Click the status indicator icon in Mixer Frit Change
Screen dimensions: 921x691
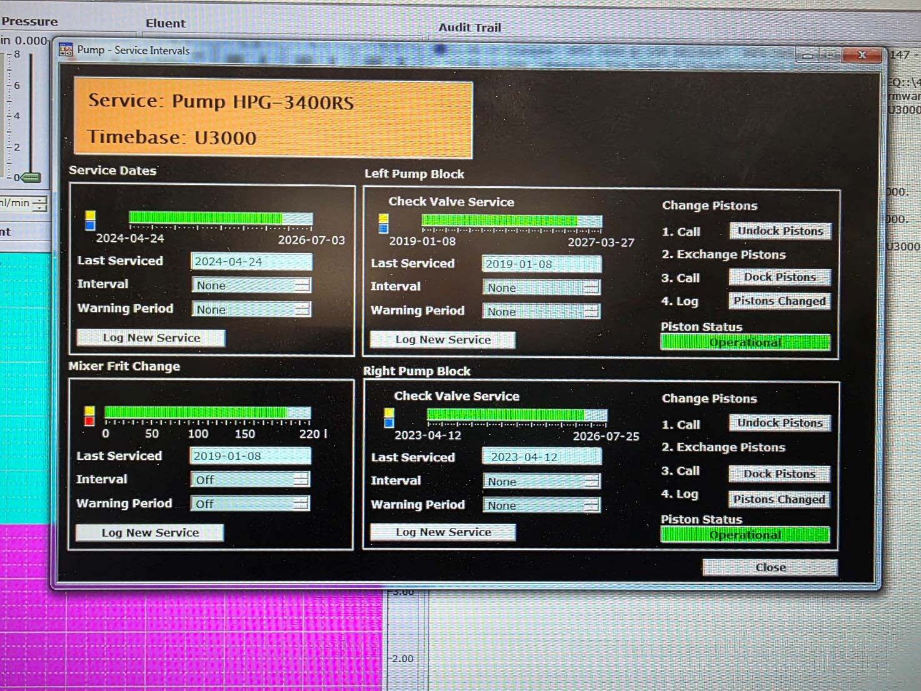pos(89,415)
